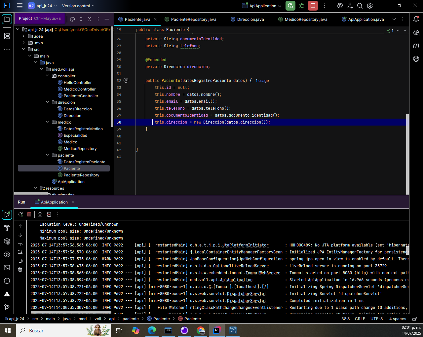Toggle the read-only lock in the status bar
This screenshot has width=423, height=337.
pyautogui.click(x=414, y=319)
